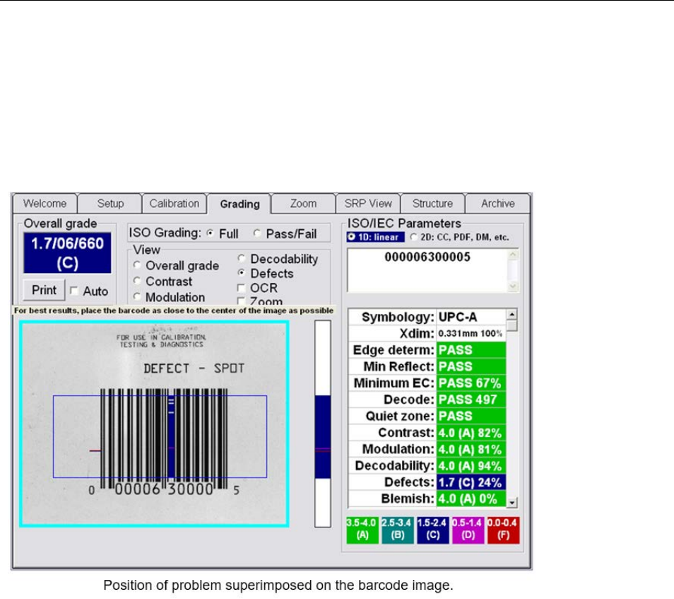Select Pass/Fail ISO grading

tap(257, 233)
